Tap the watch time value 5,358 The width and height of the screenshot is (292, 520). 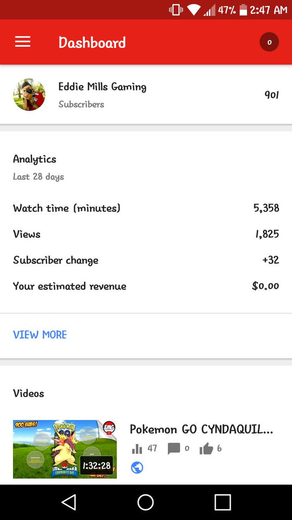click(266, 208)
